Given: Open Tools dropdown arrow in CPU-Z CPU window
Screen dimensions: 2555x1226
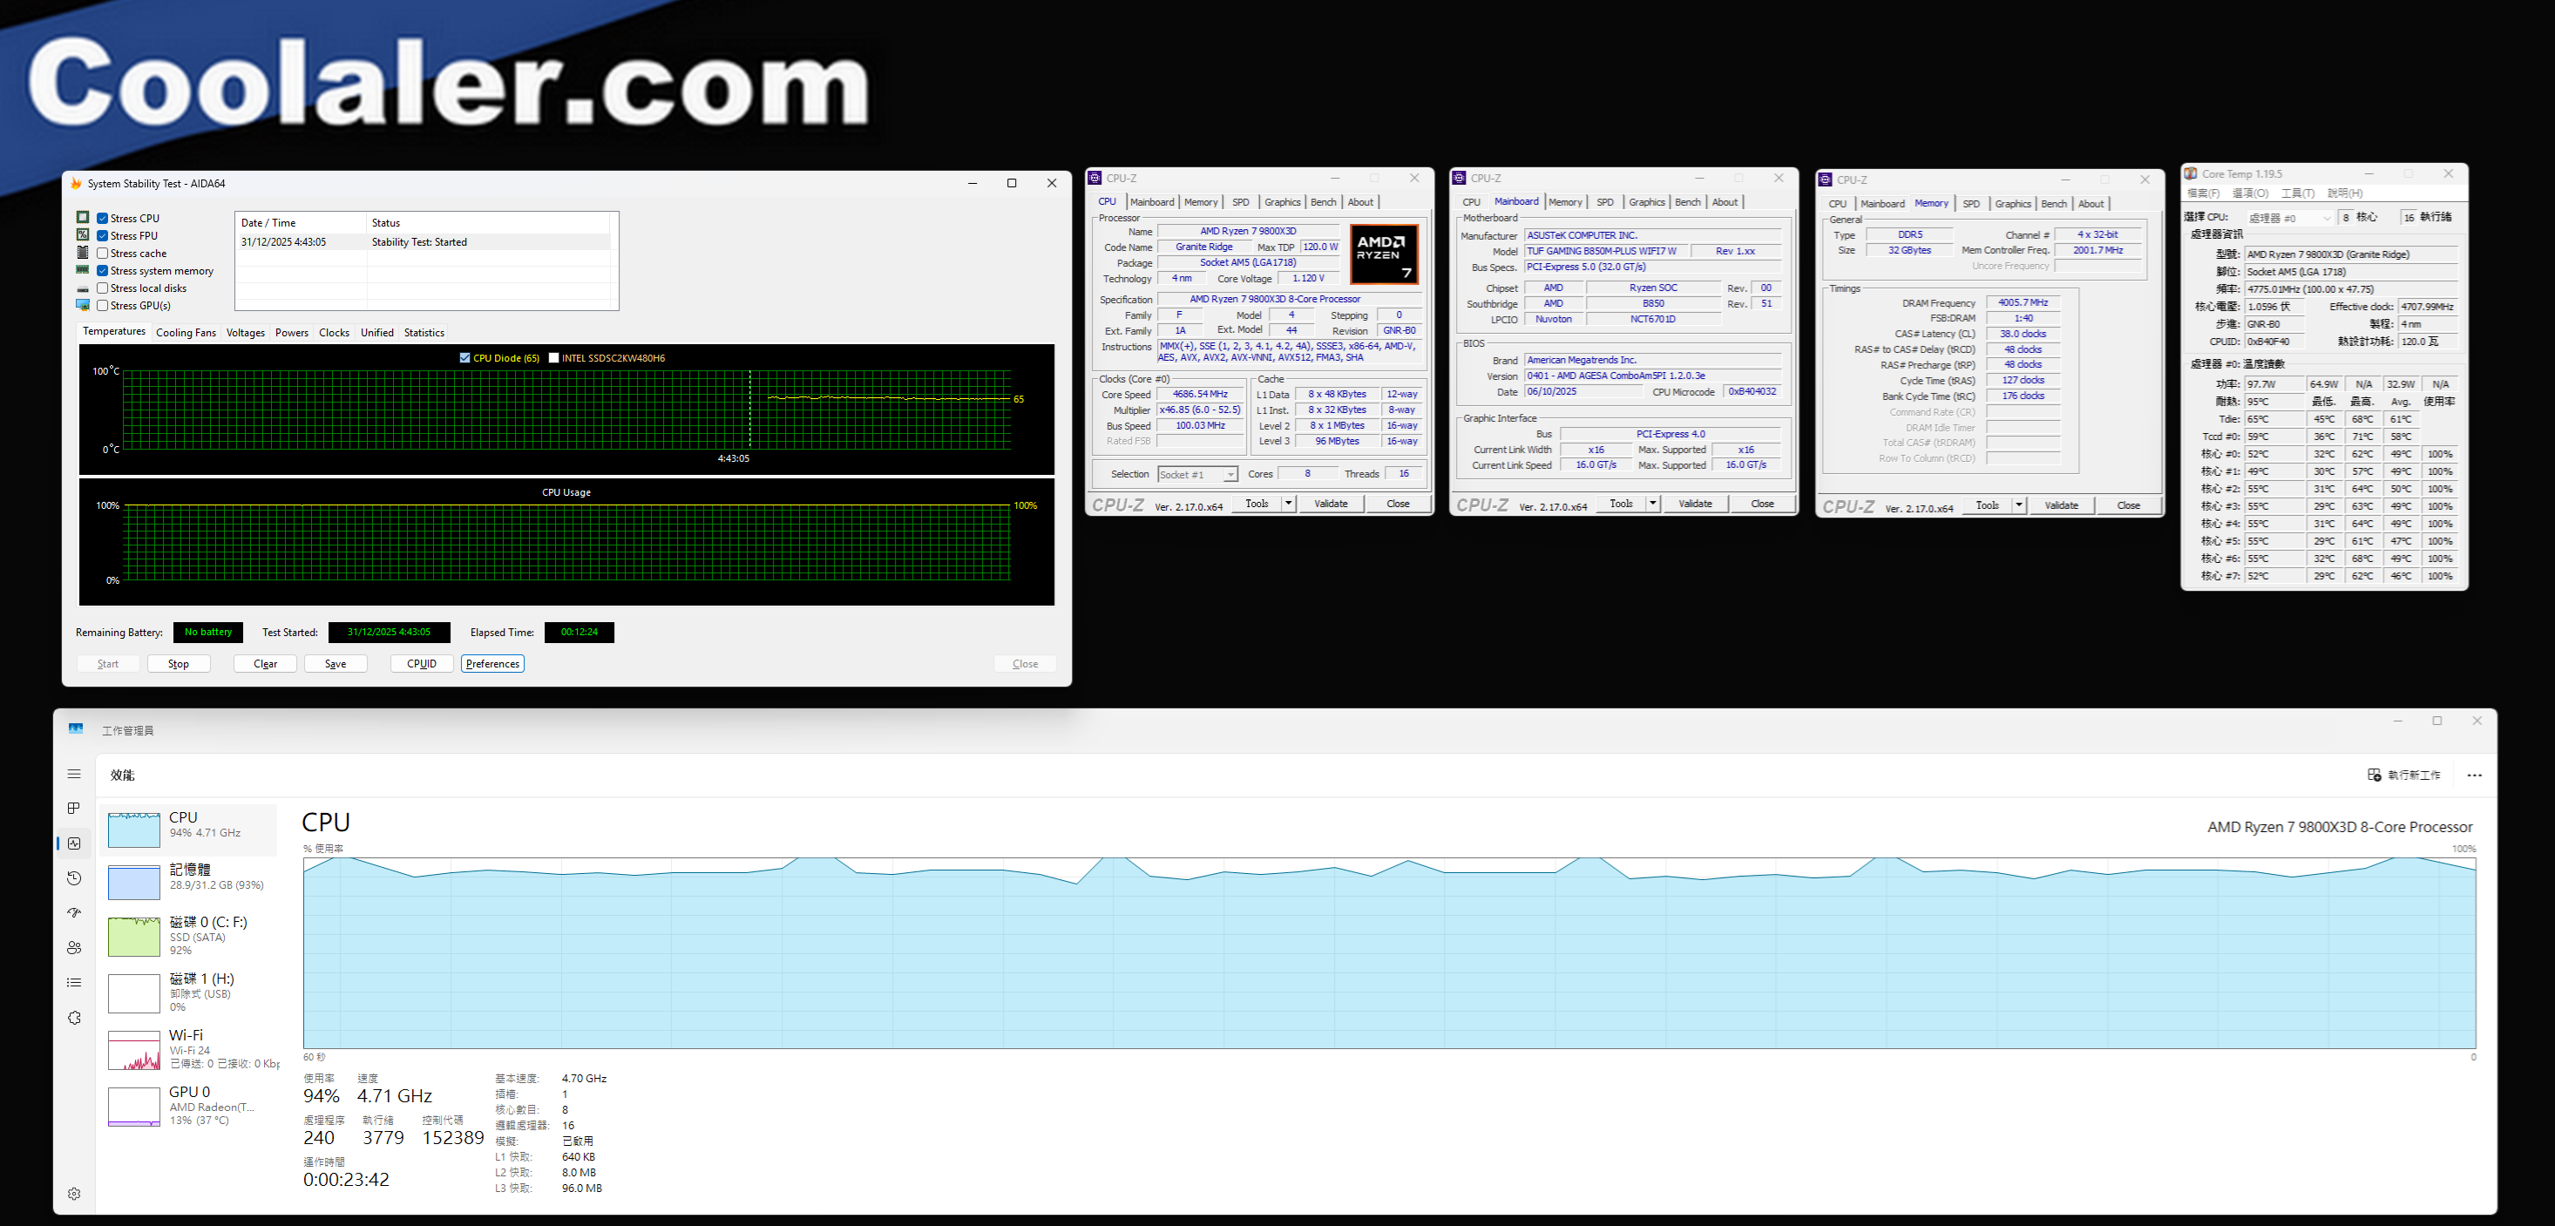Looking at the screenshot, I should click(x=1287, y=504).
